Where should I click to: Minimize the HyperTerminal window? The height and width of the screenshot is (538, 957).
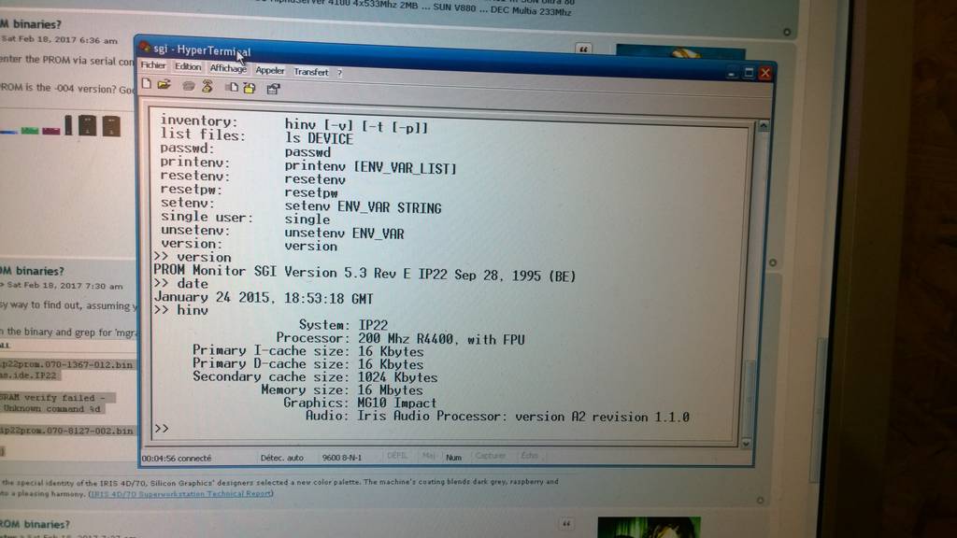click(732, 73)
